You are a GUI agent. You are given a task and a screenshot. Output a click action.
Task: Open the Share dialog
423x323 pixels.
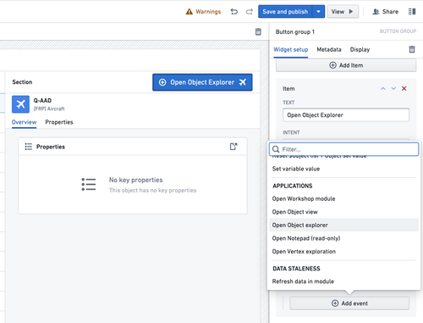click(x=386, y=12)
